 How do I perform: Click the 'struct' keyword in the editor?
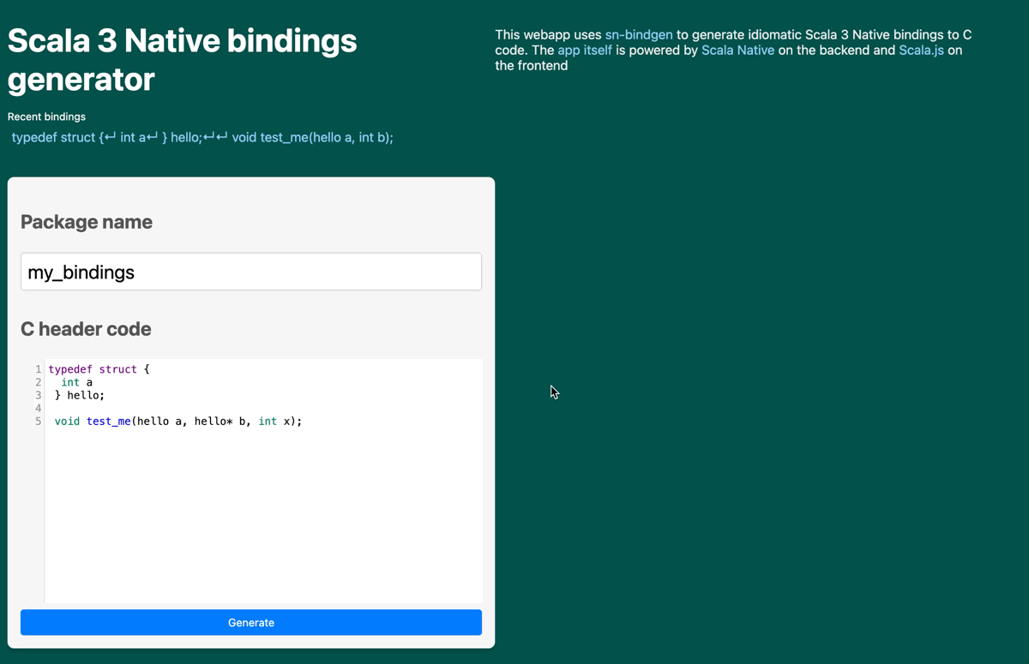117,369
